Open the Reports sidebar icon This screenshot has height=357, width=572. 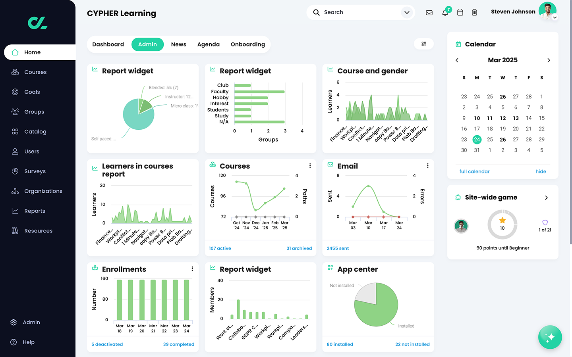point(15,211)
